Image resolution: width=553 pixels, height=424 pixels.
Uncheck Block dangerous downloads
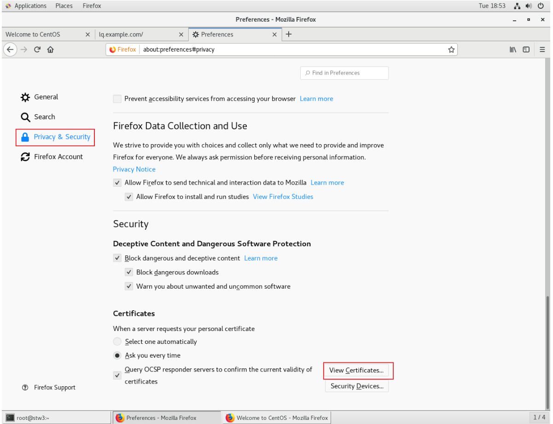click(129, 273)
